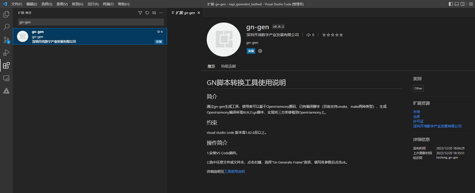Close the 扩展: gn-gen editor tab
The image size is (475, 193).
click(x=199, y=13)
